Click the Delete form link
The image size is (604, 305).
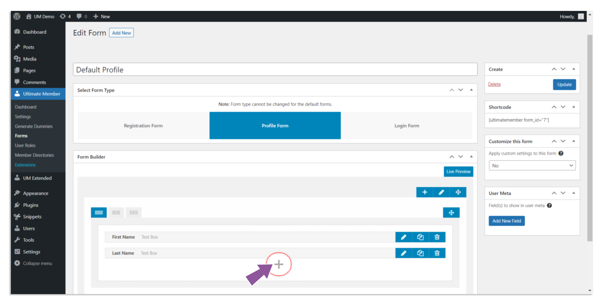point(494,84)
